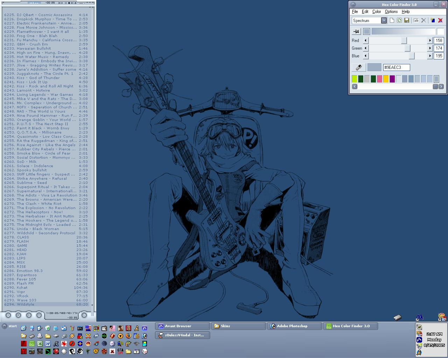Click the white gradient end color swatch

point(440,31)
